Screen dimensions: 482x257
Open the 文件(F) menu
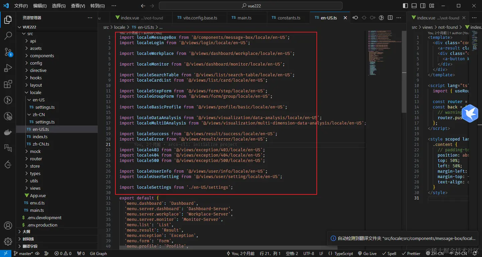21,6
